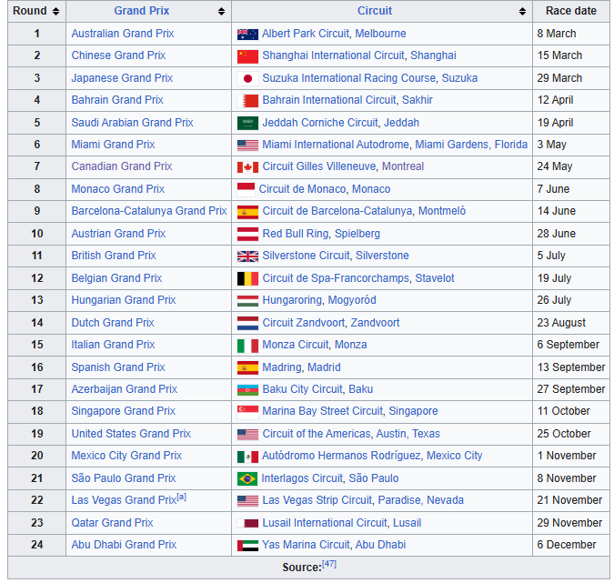Click the Italian flag icon
The image size is (614, 583).
pos(247,346)
